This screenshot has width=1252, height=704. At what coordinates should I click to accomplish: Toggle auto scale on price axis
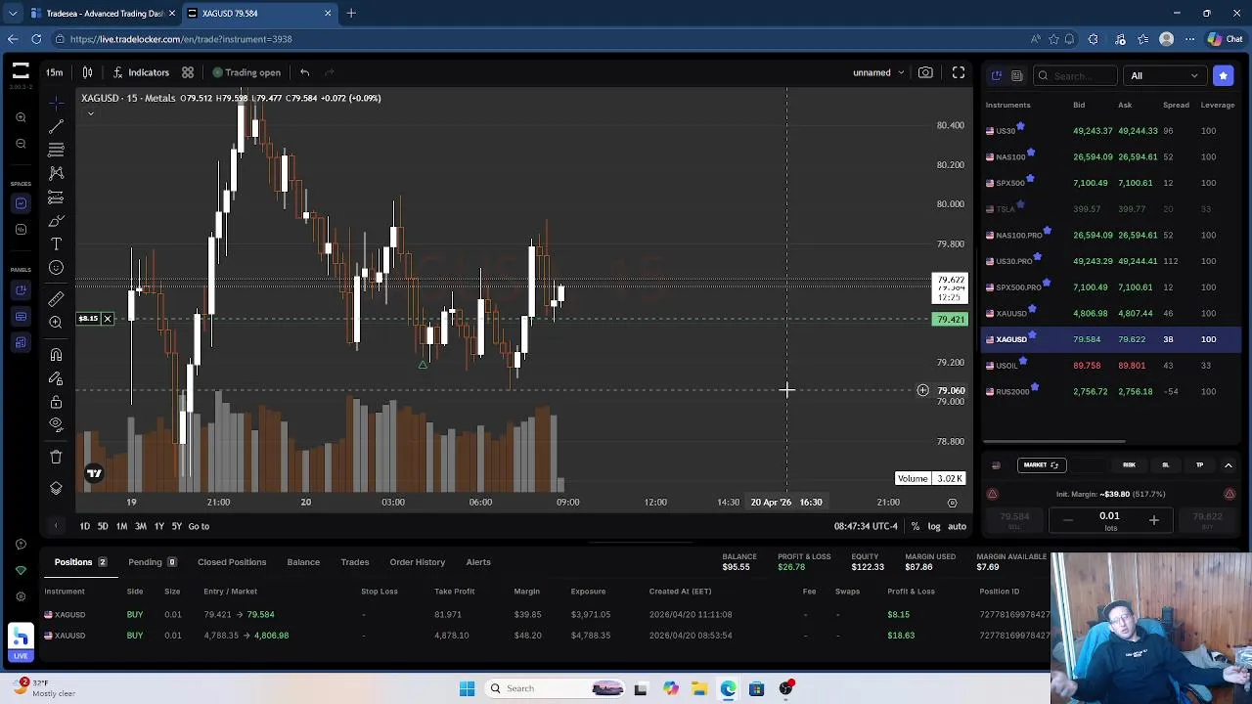[x=957, y=526]
